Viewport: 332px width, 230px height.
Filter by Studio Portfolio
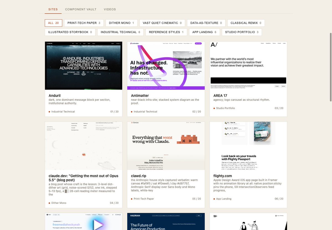click(242, 32)
